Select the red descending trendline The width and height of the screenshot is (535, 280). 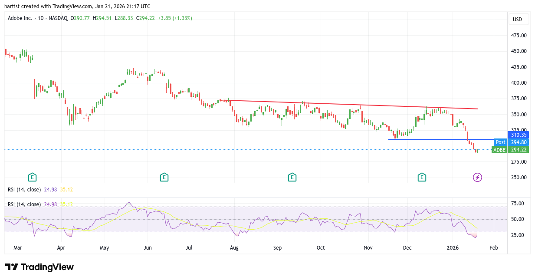pyautogui.click(x=347, y=105)
